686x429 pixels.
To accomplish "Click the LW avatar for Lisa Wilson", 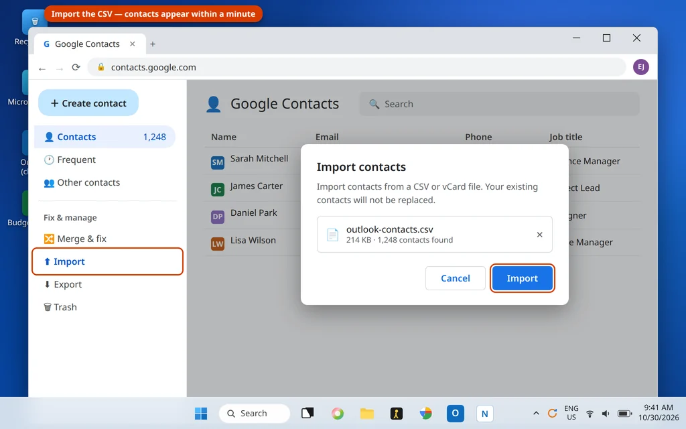I will click(x=218, y=244).
